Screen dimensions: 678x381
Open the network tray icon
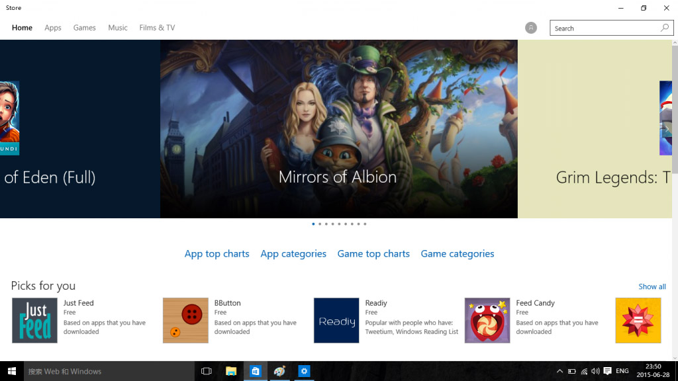584,371
